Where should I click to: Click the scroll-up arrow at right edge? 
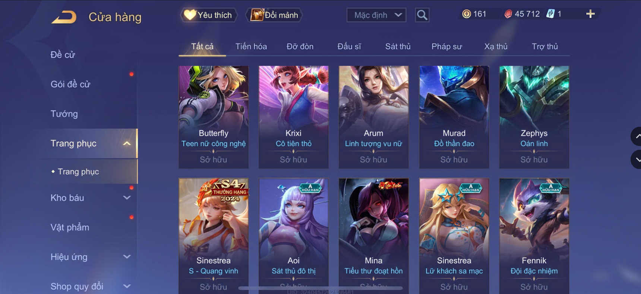pyautogui.click(x=636, y=136)
